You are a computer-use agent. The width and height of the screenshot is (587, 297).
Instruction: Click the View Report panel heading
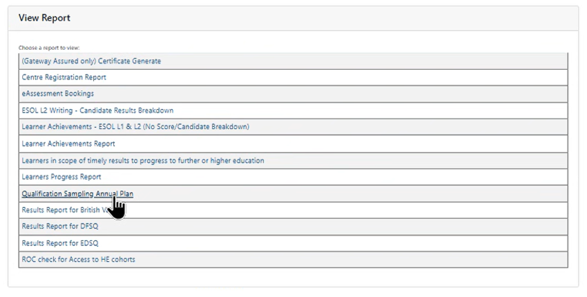pyautogui.click(x=44, y=18)
